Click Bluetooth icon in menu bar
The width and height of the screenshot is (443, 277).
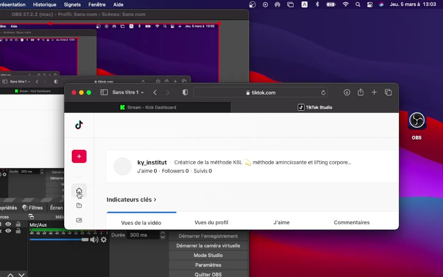pyautogui.click(x=317, y=5)
